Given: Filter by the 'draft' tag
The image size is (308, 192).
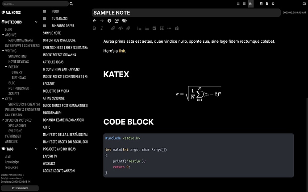Looking at the screenshot, I should coord(8,157).
